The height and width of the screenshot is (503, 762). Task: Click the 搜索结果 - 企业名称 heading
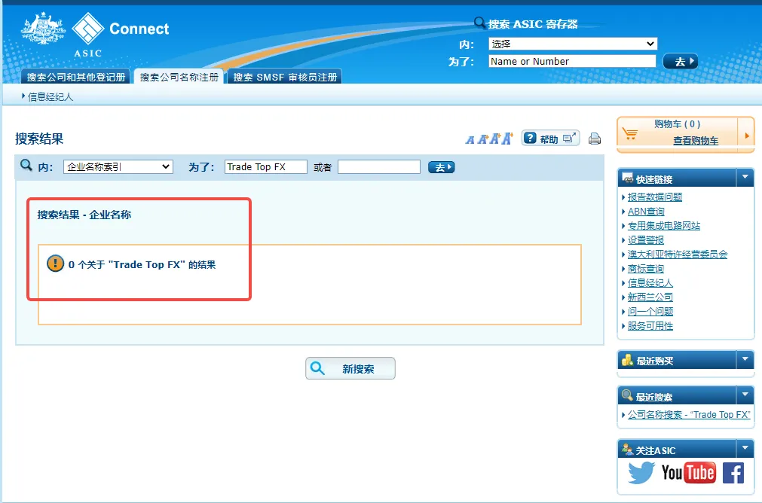click(84, 215)
